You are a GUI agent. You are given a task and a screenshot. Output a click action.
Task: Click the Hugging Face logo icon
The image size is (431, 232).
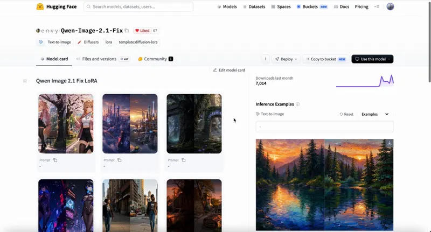[40, 6]
